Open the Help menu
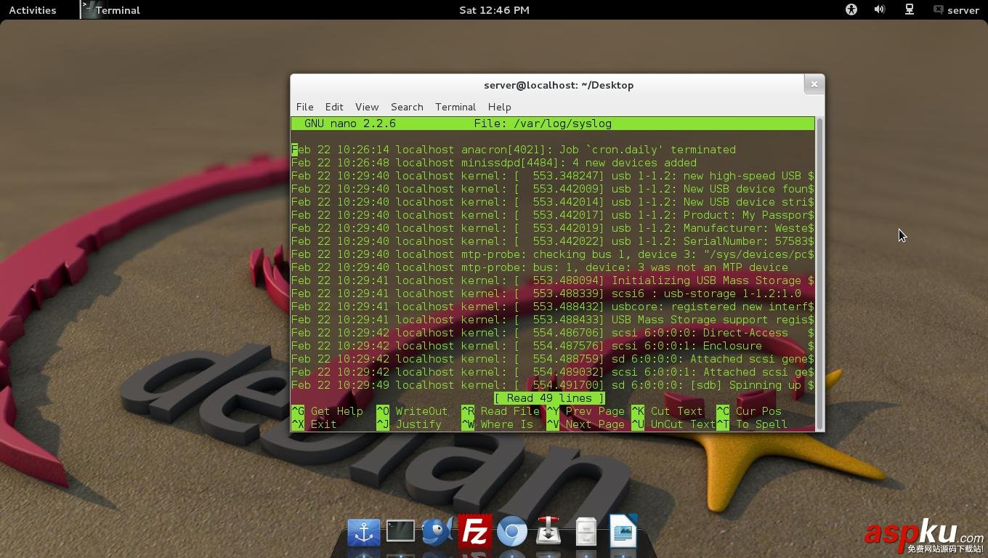 click(499, 107)
